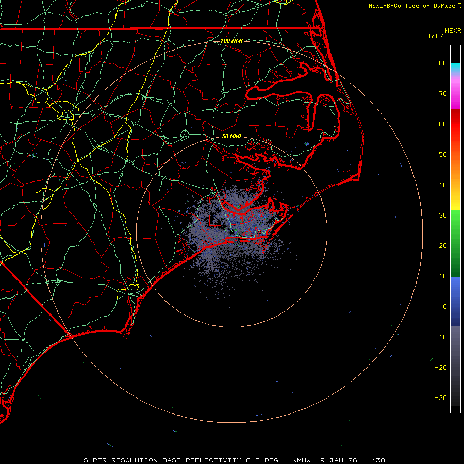Click the -10 value on the dBZ scale
Image resolution: width=464 pixels, height=464 pixels.
click(441, 337)
